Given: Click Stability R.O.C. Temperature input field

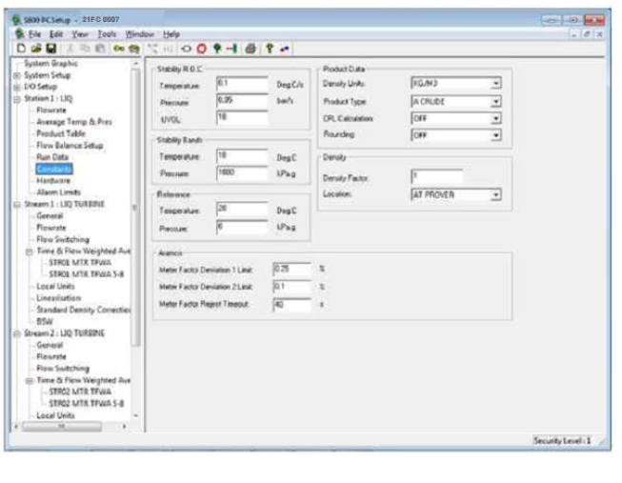Looking at the screenshot, I should click(x=242, y=84).
